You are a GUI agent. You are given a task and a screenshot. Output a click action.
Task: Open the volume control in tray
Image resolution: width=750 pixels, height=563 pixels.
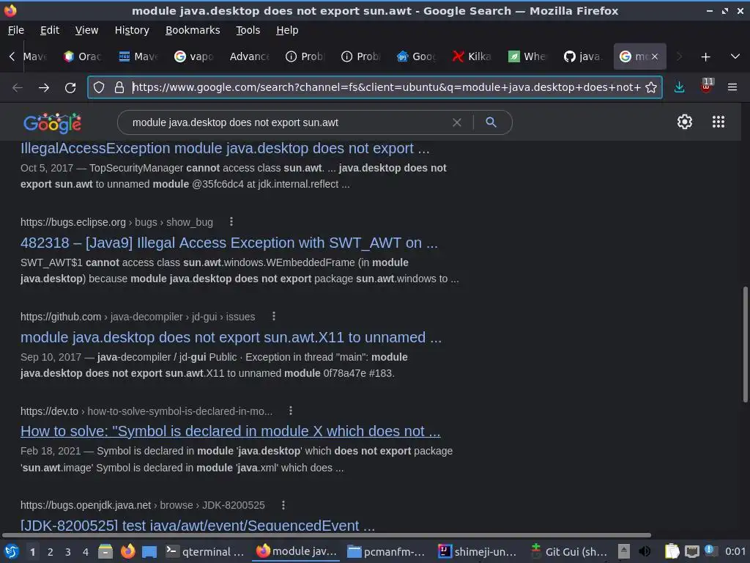645,551
